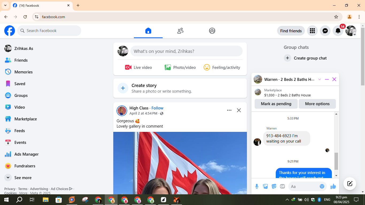
Task: Open the Privacy footer link
Action: pyautogui.click(x=10, y=189)
